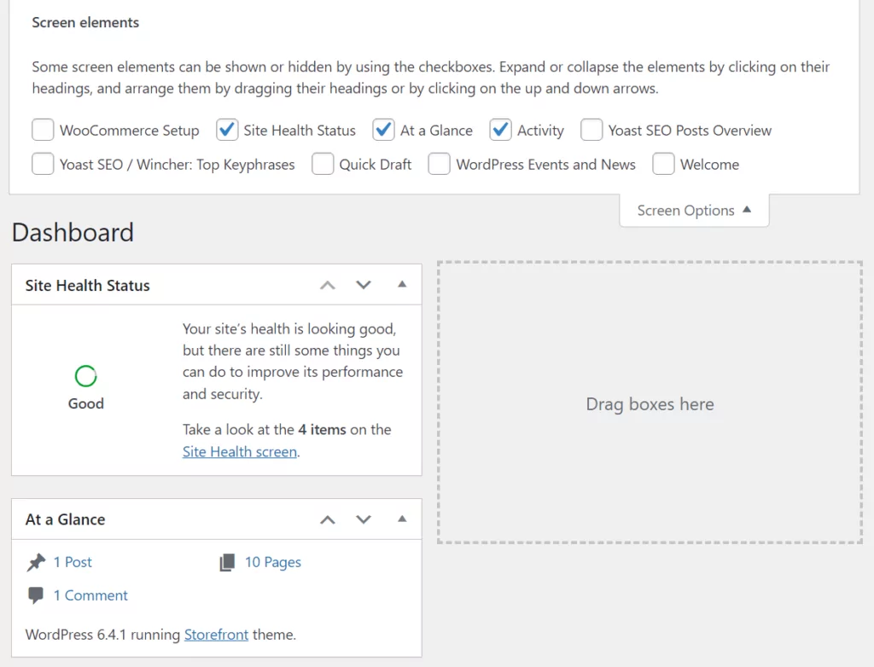Screen dimensions: 874x667
Task: Move Site Health Status box up
Action: coord(328,285)
